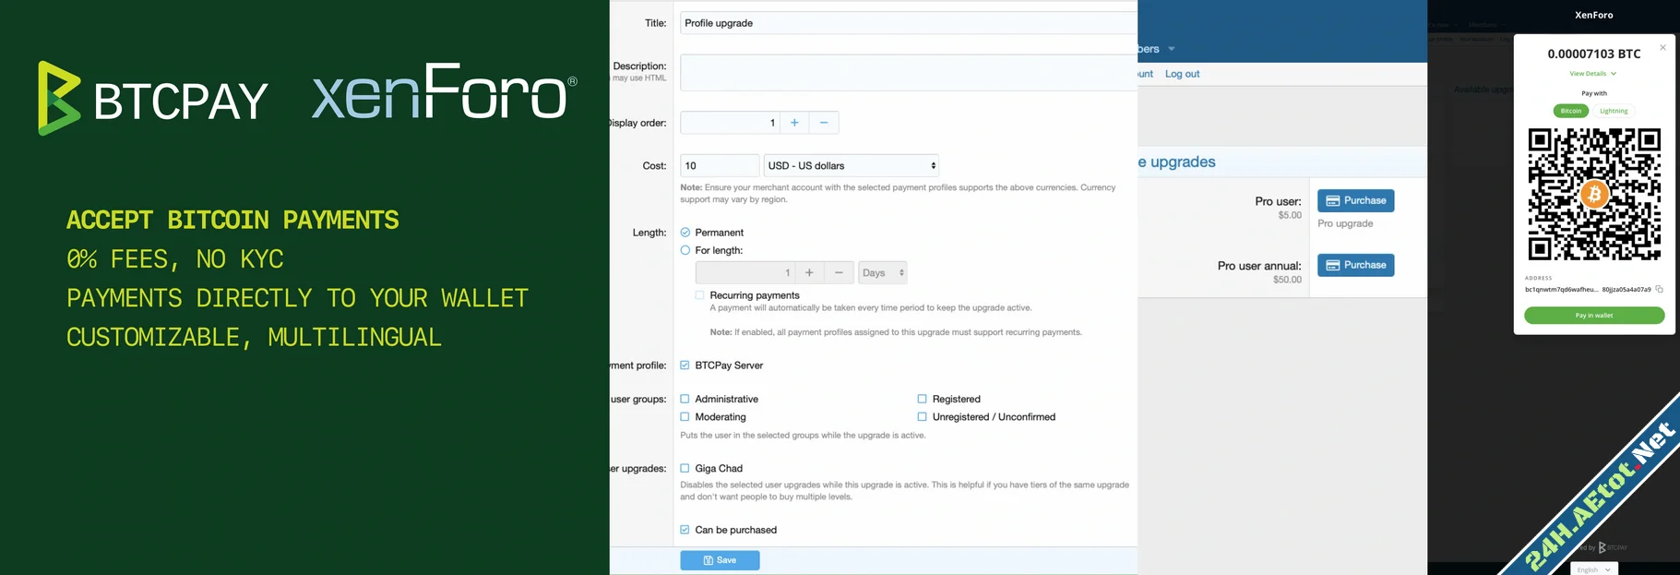
Task: Purchase the Pro user annual upgrade
Action: pos(1355,266)
